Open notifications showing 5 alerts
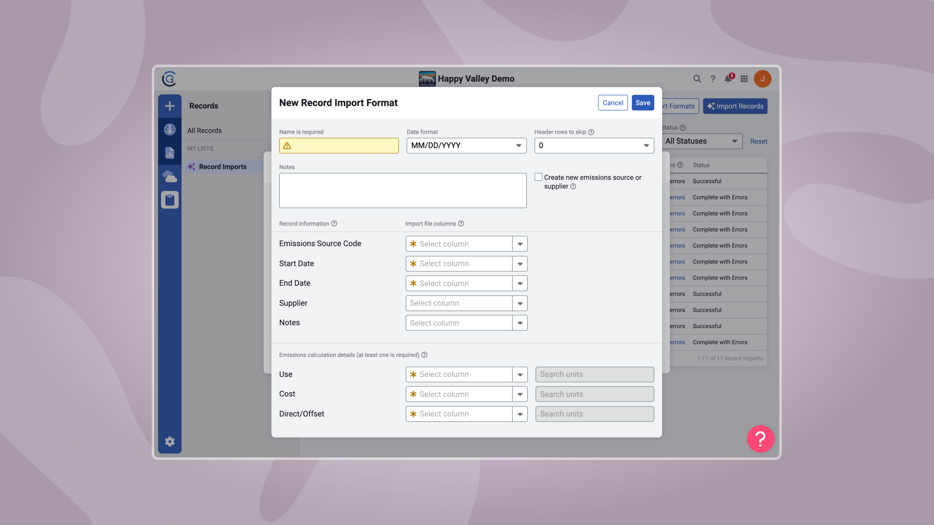This screenshot has height=525, width=934. [728, 79]
